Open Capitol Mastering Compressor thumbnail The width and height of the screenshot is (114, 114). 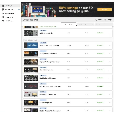pyautogui.click(x=31, y=62)
